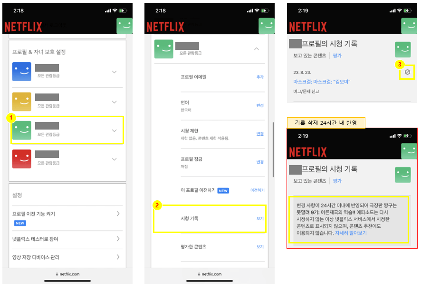421x289 pixels.
Task: Open 프로필 이전 기능 켜기 arrow
Action: [x=118, y=214]
